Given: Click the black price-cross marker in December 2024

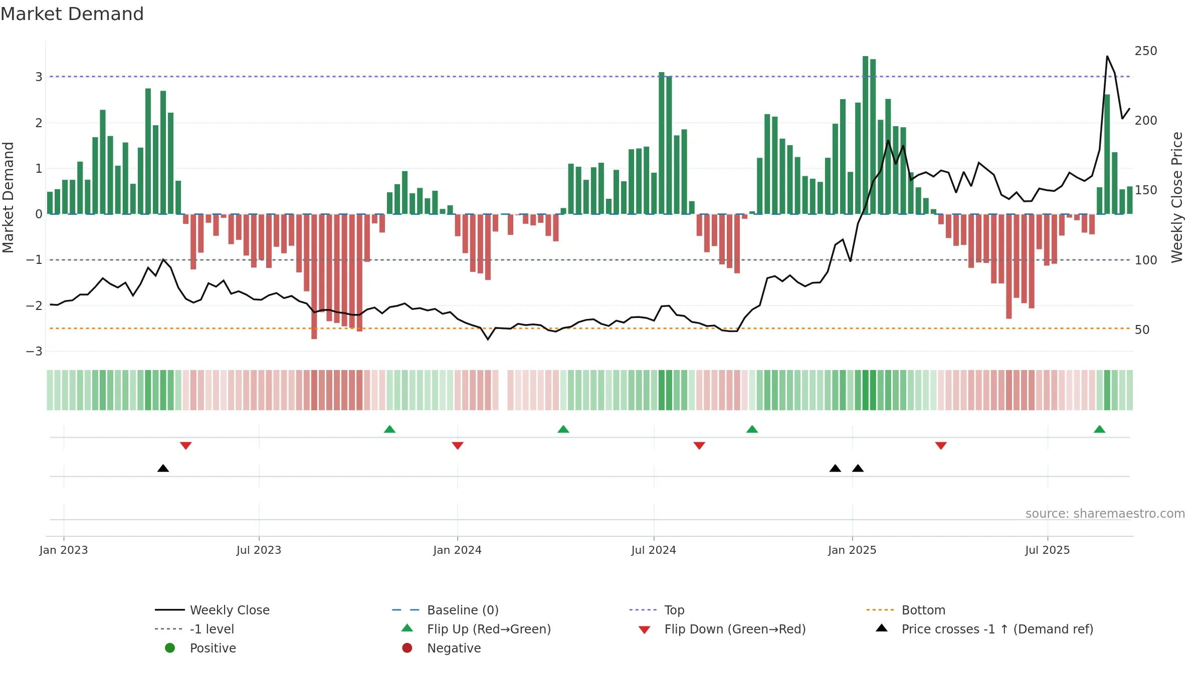Looking at the screenshot, I should pyautogui.click(x=835, y=468).
